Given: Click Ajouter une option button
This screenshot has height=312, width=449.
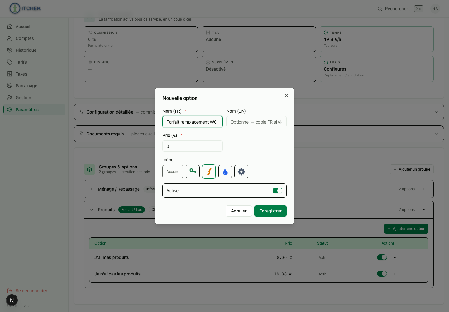Looking at the screenshot, I should click(x=406, y=229).
